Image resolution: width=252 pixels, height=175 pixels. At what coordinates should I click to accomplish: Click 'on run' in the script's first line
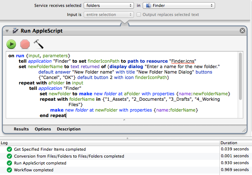click(x=16, y=56)
